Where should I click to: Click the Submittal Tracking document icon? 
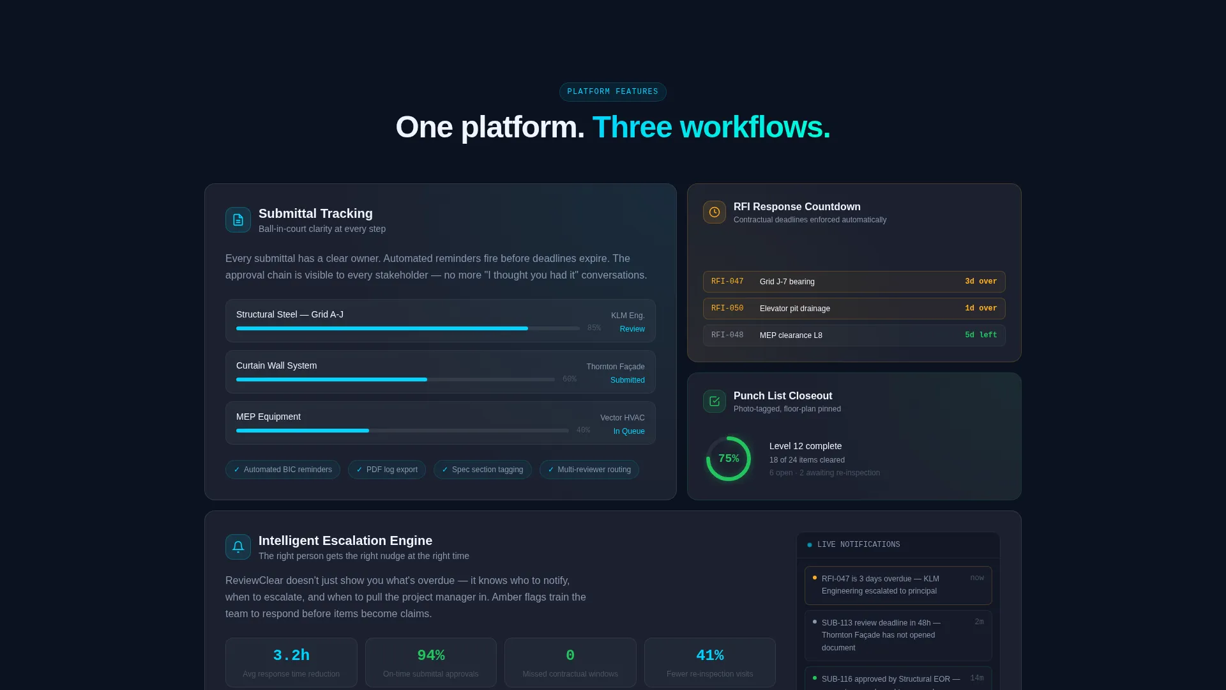(238, 220)
